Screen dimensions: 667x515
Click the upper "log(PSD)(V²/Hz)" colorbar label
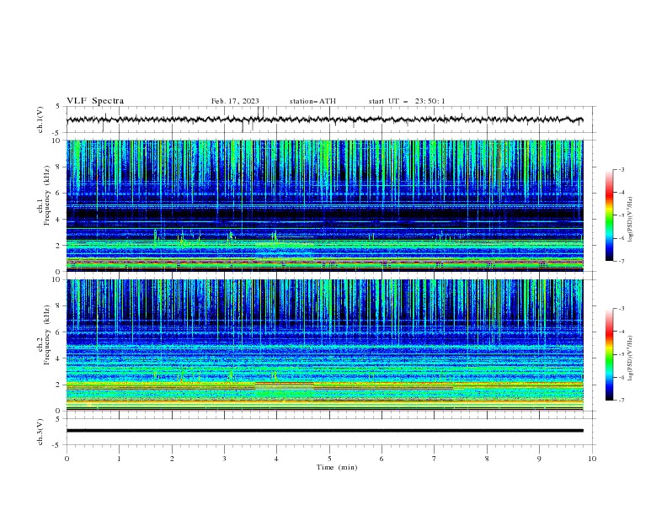(631, 220)
